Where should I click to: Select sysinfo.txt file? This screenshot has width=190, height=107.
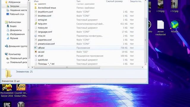point(43,60)
